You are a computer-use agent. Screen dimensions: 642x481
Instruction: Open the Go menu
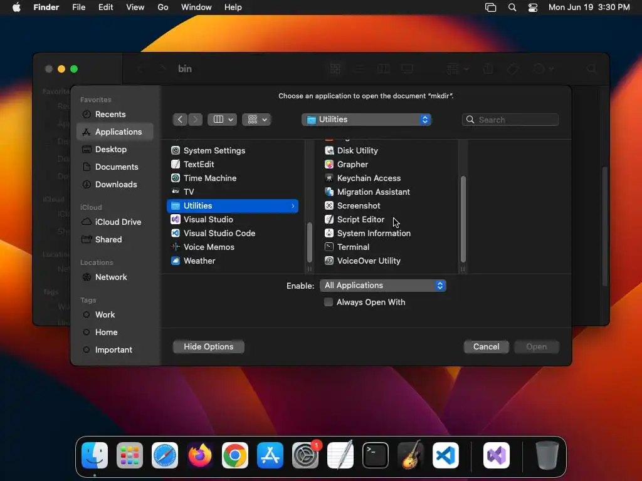pos(163,8)
